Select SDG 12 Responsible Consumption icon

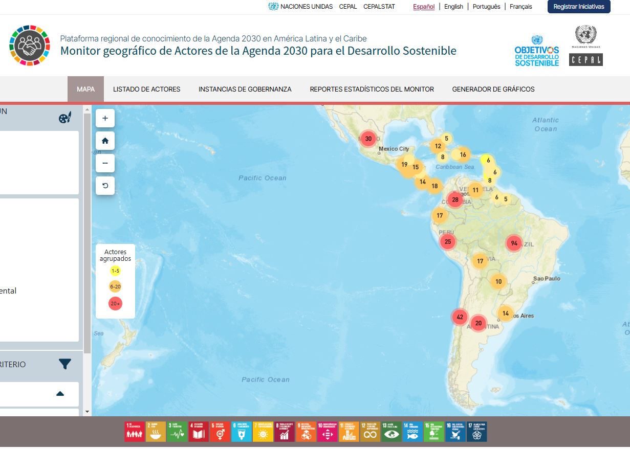point(370,432)
